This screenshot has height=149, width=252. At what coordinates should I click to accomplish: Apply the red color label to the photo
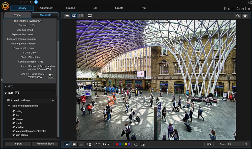pyautogui.click(x=117, y=144)
